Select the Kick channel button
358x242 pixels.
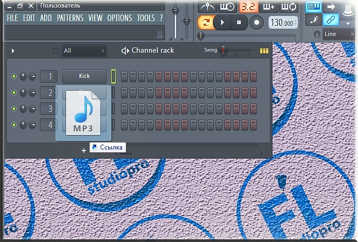(84, 76)
